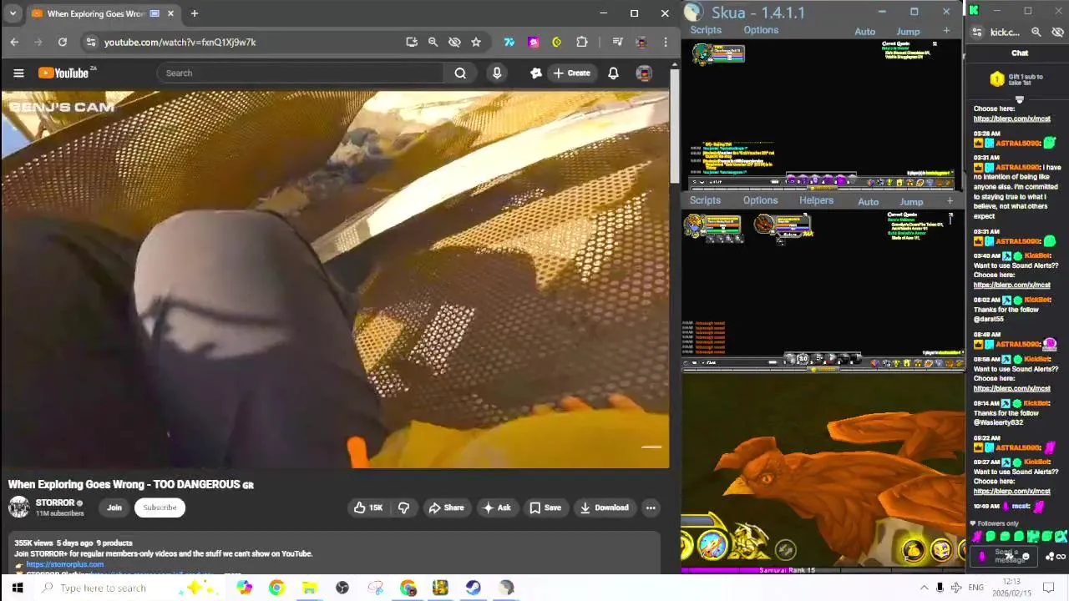This screenshot has width=1069, height=601.
Task: Toggle third-party cookie eye icon in Chrome
Action: (454, 42)
